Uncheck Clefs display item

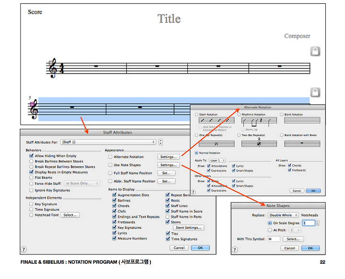114,211
